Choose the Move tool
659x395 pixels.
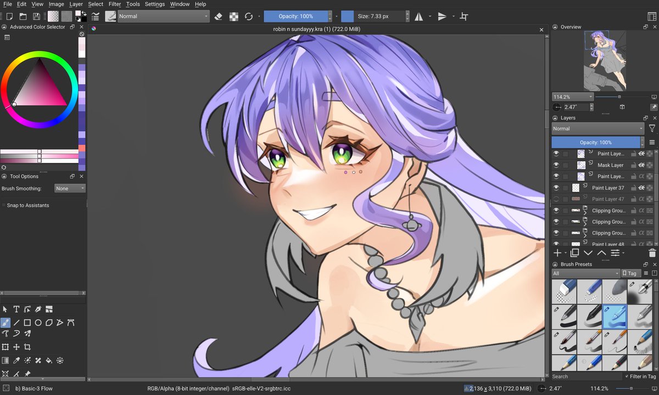pos(16,347)
